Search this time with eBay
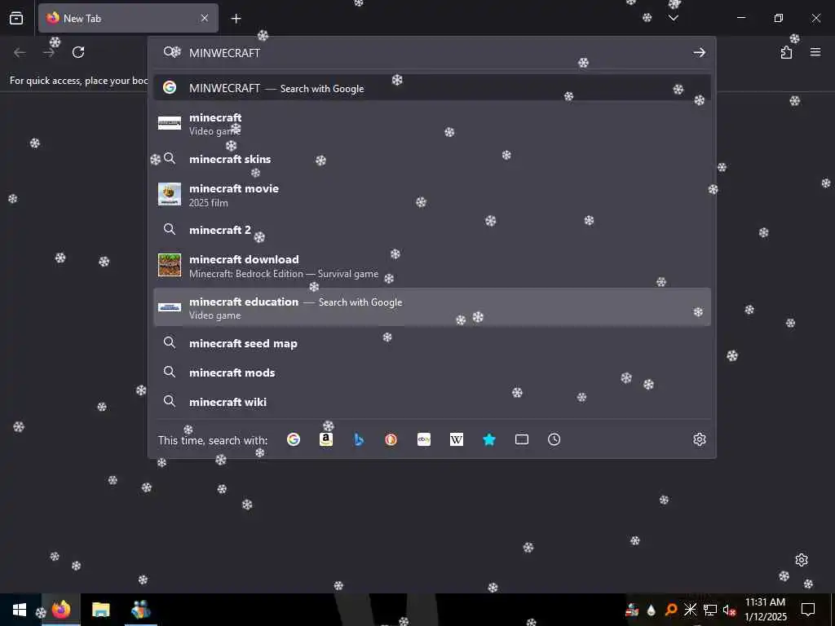The height and width of the screenshot is (626, 835). pos(424,439)
